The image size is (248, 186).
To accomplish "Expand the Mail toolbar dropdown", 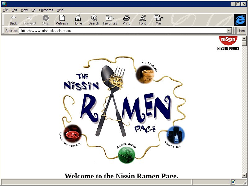I will click(x=162, y=18).
